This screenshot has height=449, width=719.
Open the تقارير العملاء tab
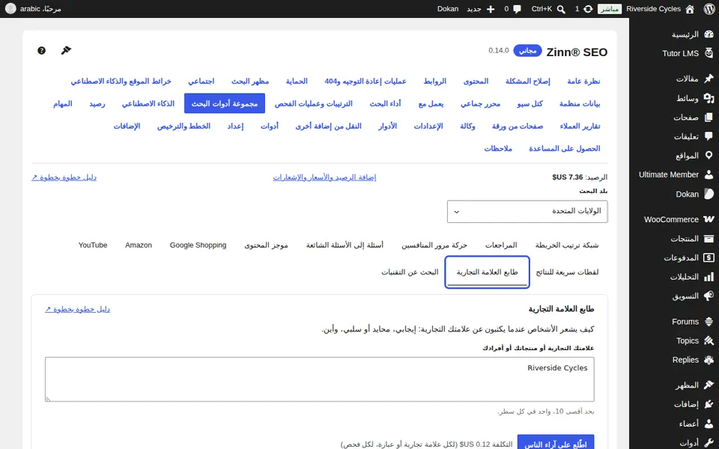[x=580, y=126]
